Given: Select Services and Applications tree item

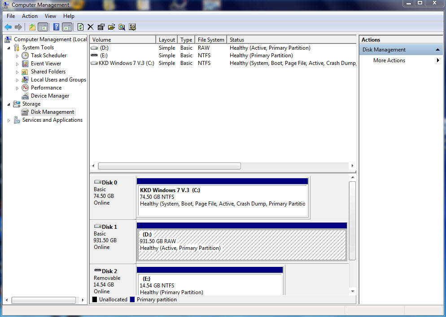Looking at the screenshot, I should [52, 120].
